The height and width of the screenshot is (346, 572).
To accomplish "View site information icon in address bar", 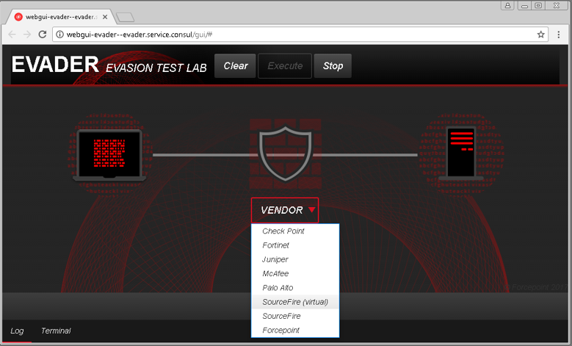I will [x=59, y=35].
